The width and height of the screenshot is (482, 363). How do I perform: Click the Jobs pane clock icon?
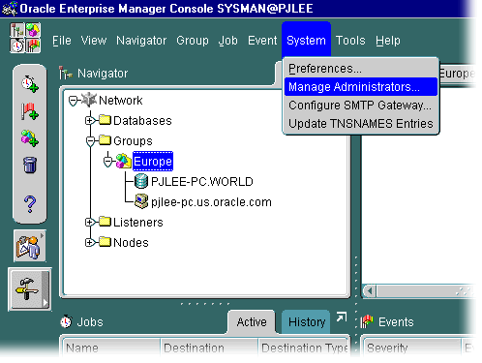[x=66, y=321]
